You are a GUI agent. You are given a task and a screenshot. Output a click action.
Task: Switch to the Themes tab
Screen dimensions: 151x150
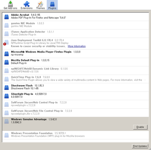click(40, 5)
